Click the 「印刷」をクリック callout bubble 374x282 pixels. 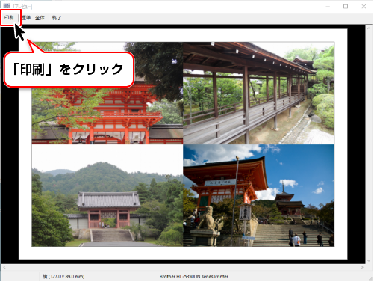click(69, 70)
